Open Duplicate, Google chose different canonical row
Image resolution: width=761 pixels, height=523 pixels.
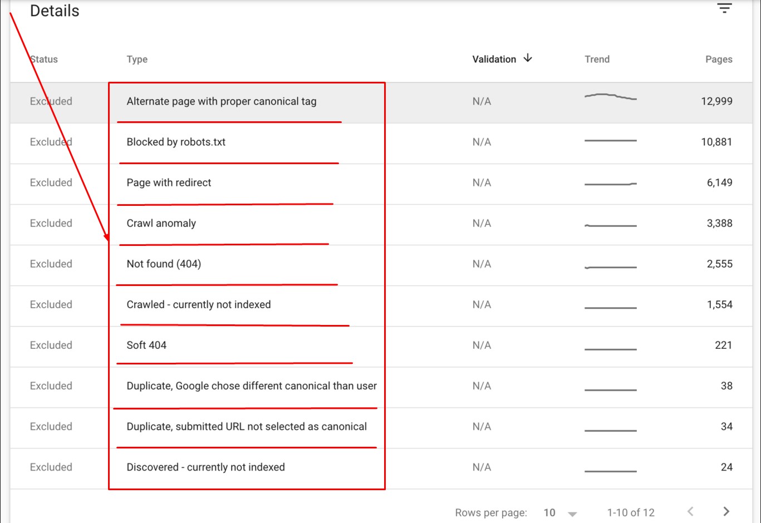(252, 386)
